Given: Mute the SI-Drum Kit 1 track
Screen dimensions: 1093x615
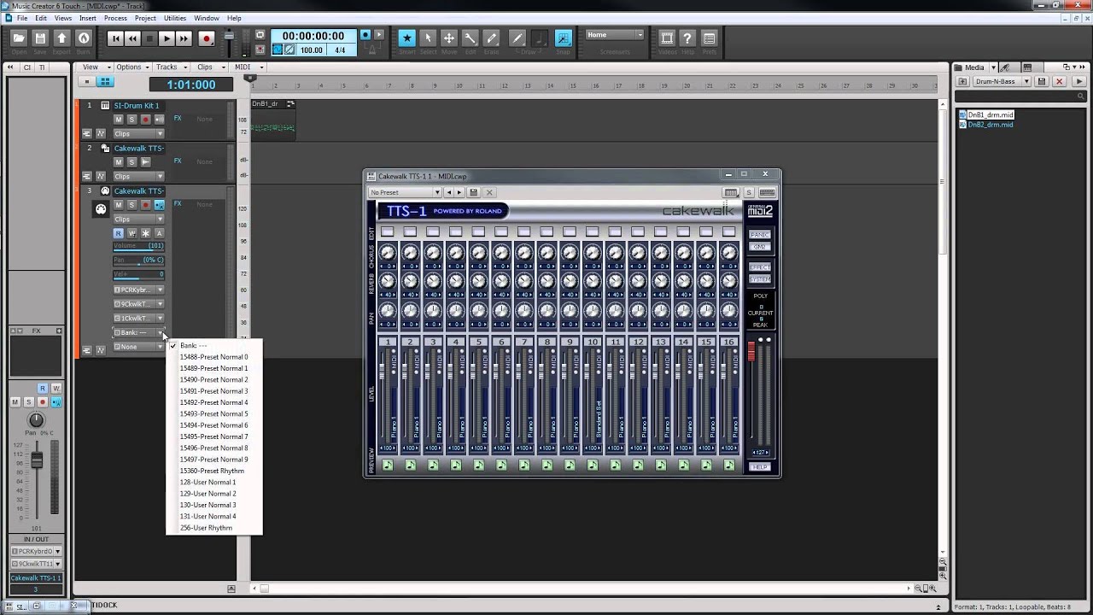Looking at the screenshot, I should tap(119, 120).
